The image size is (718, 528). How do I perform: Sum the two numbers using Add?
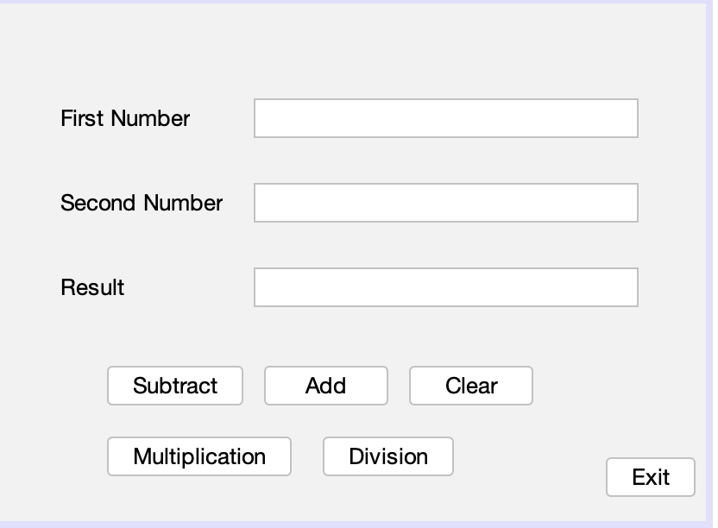click(325, 386)
